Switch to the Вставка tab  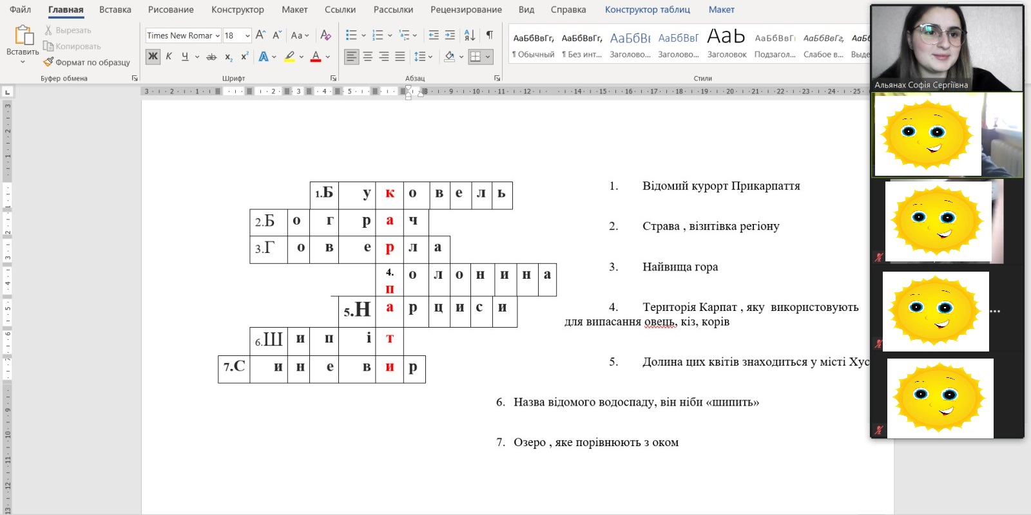point(115,10)
